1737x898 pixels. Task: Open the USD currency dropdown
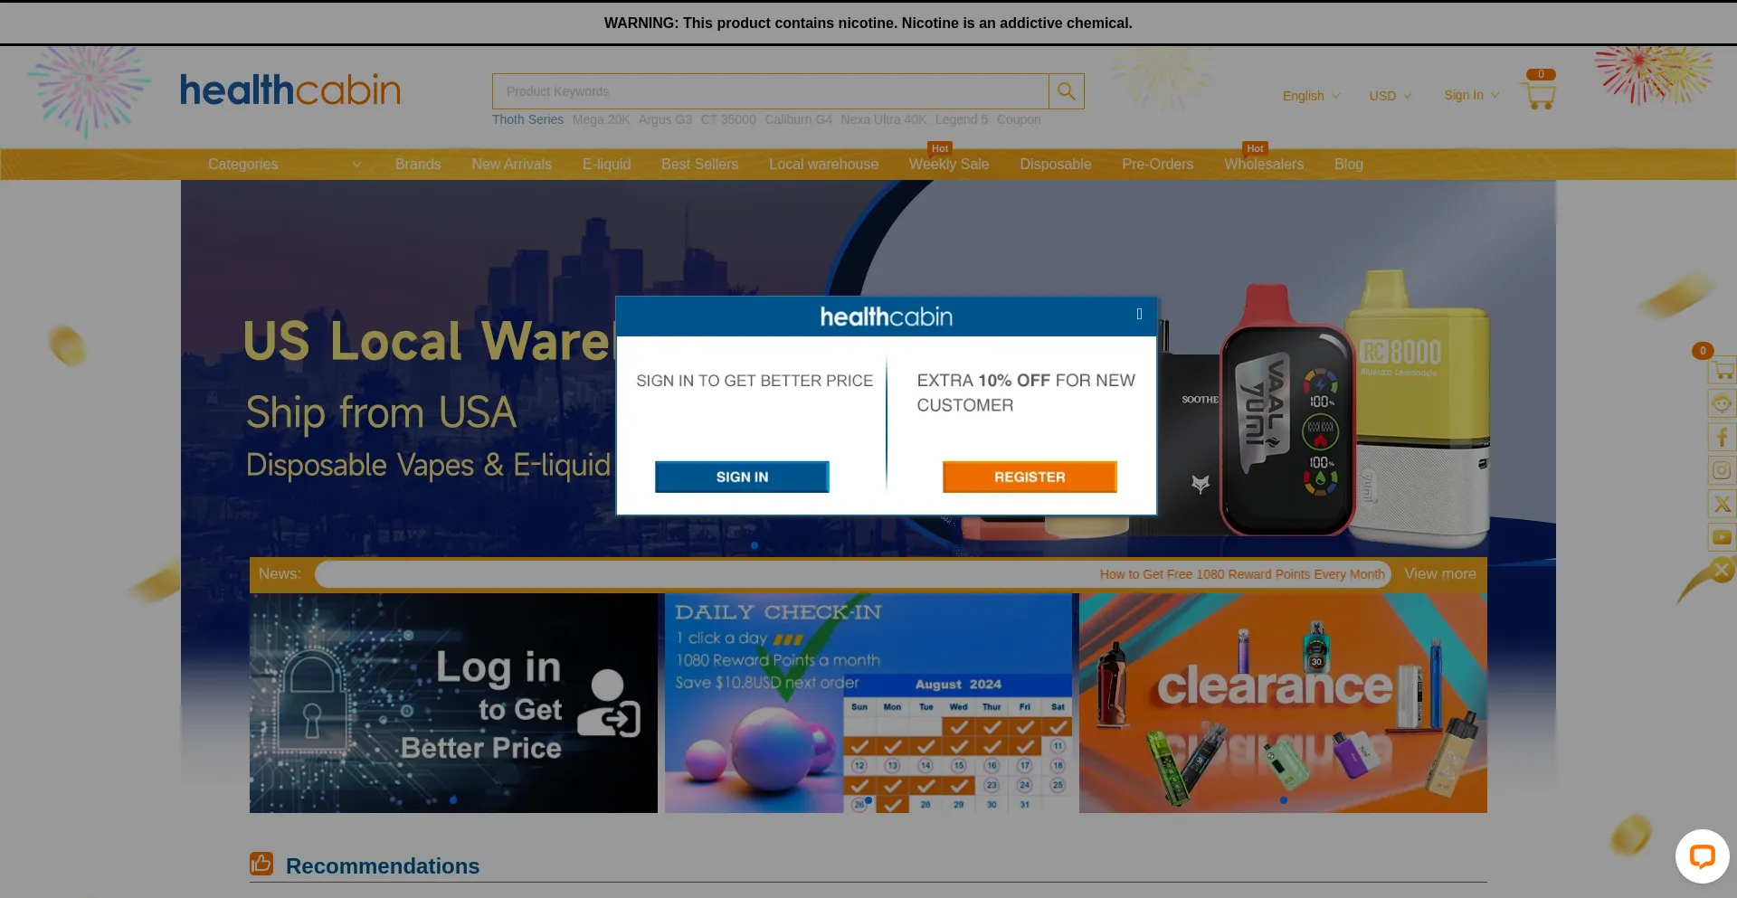(x=1390, y=96)
